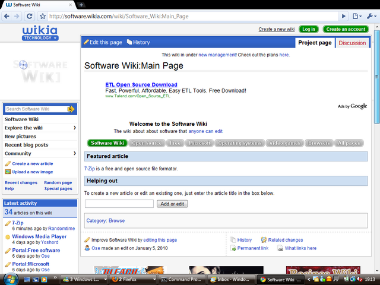
Task: Select the Operating systems portal tab
Action: (x=240, y=143)
